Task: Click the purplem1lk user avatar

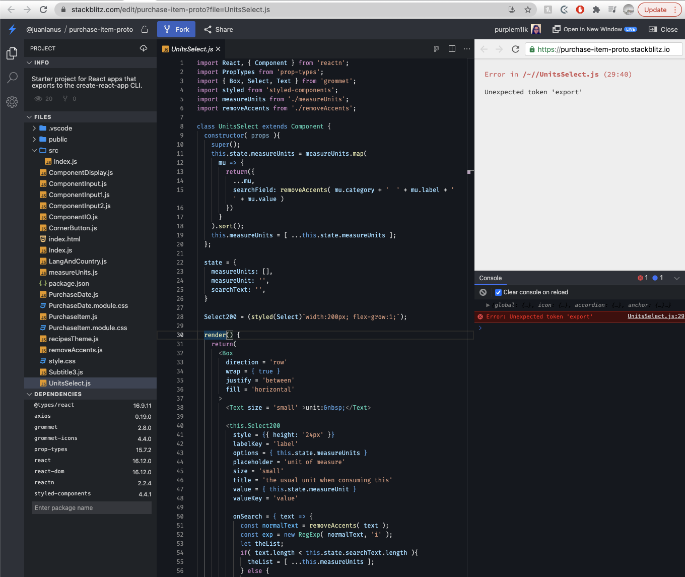Action: (x=536, y=29)
